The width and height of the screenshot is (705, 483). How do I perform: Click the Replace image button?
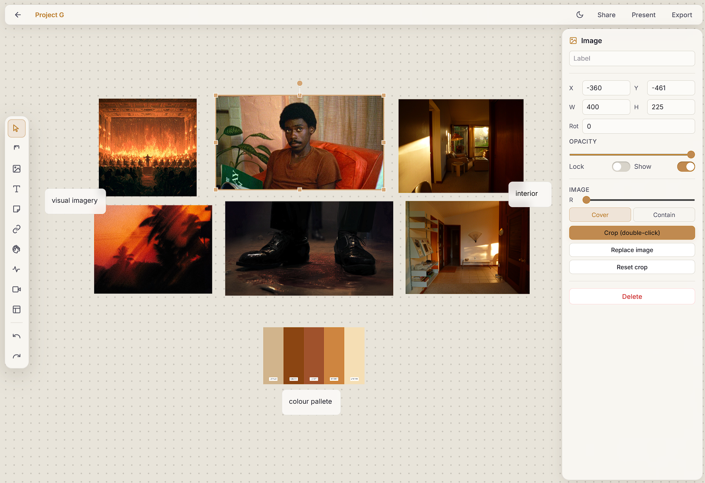point(632,250)
